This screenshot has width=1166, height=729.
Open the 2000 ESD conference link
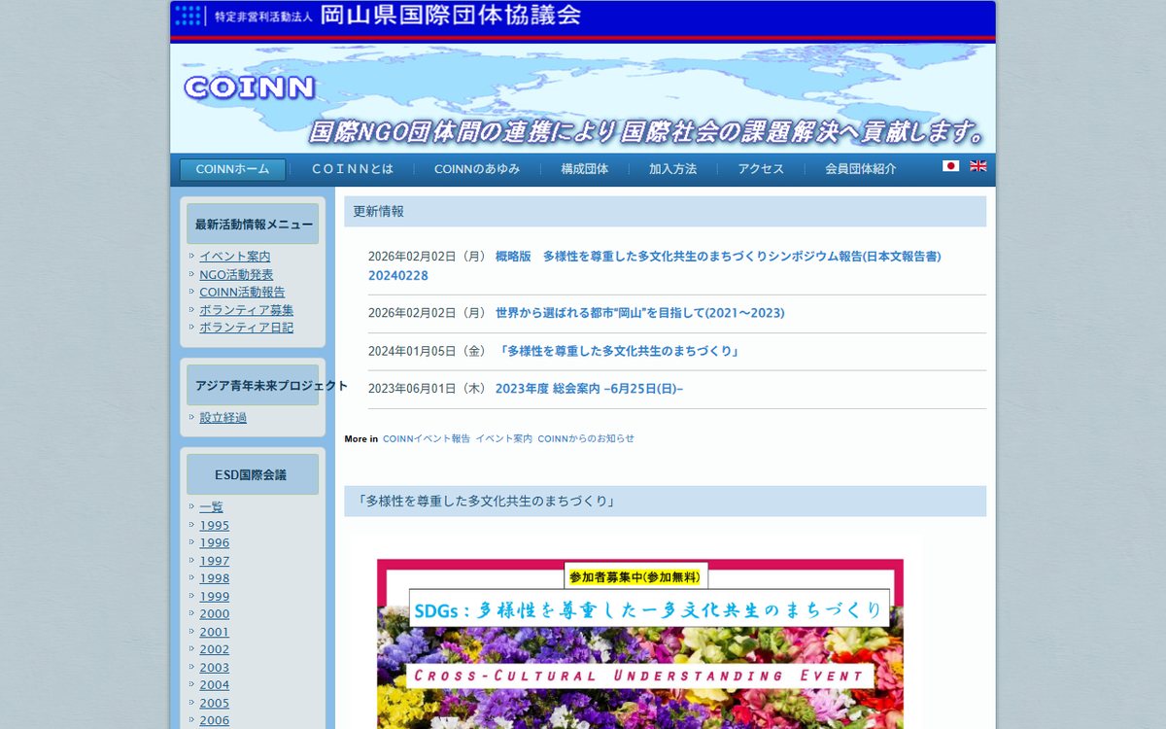tap(215, 614)
